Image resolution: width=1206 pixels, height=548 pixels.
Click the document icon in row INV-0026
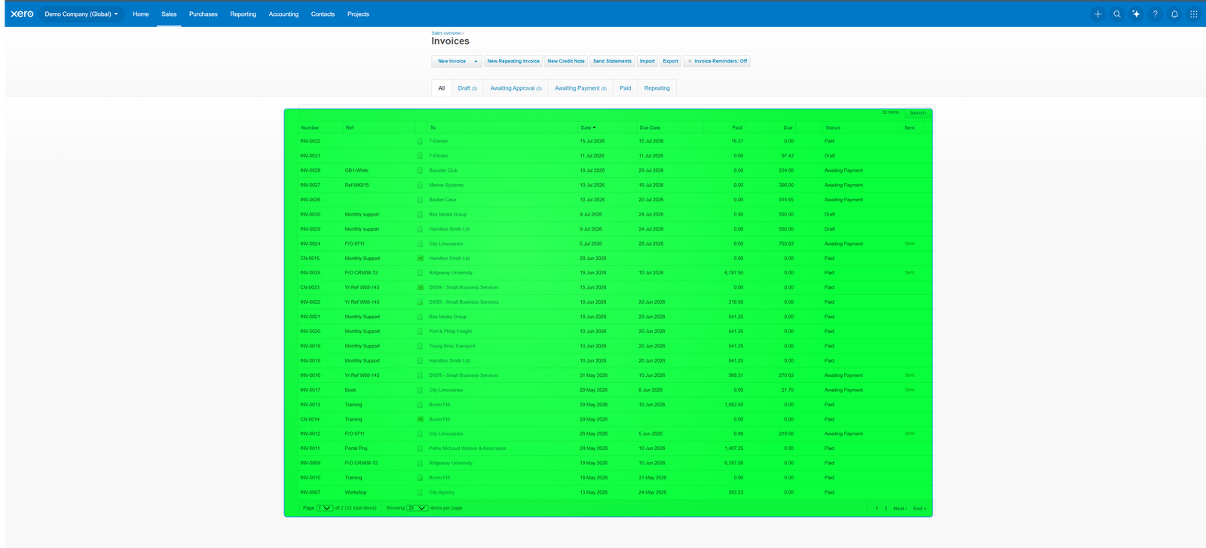click(420, 200)
